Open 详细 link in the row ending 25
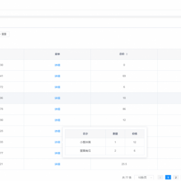 [57, 131]
